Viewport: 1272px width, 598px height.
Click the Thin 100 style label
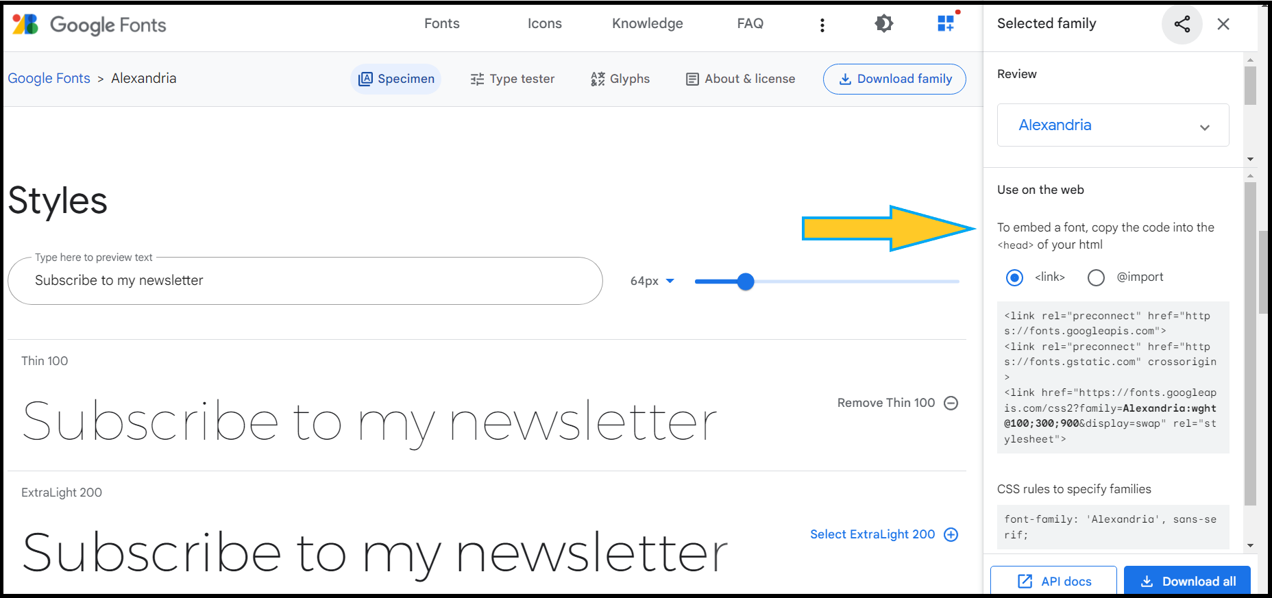tap(45, 361)
